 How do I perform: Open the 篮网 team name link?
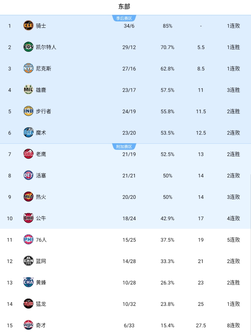(41, 261)
